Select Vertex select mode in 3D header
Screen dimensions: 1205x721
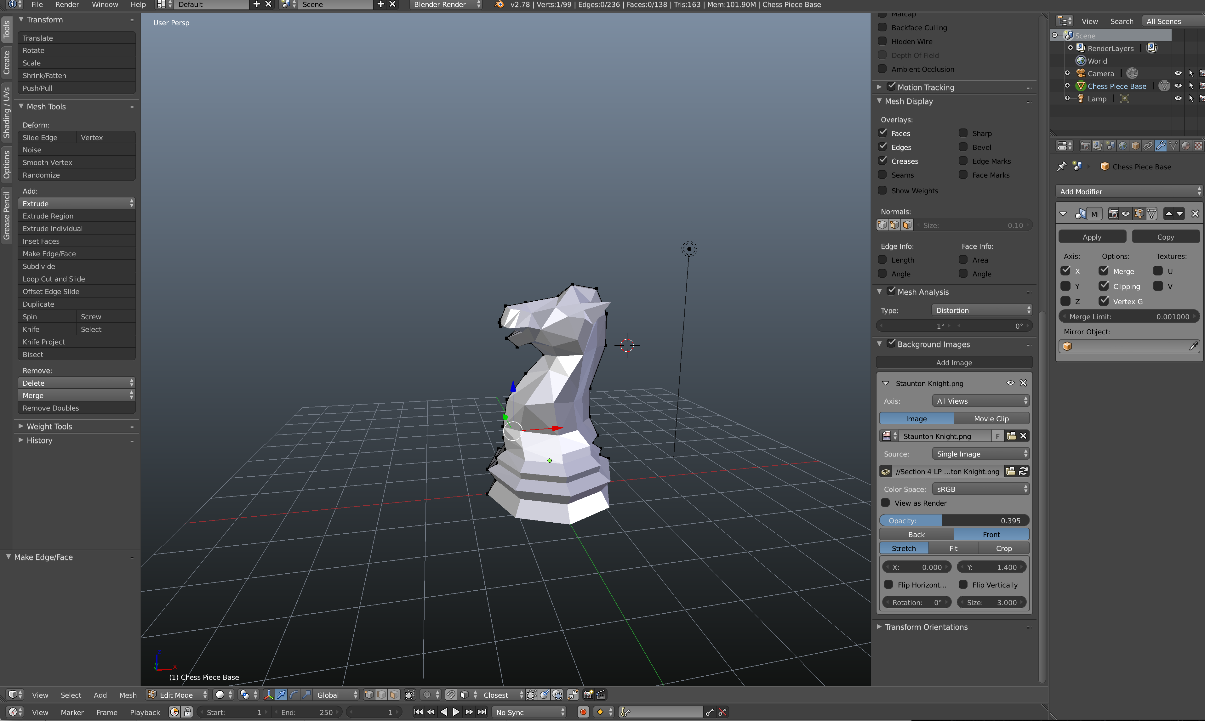[x=369, y=695]
